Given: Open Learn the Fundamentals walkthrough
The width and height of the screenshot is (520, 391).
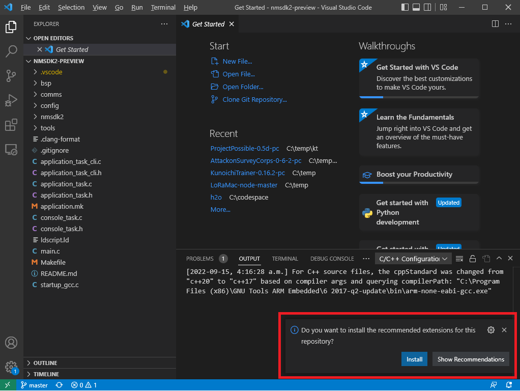Looking at the screenshot, I should tap(419, 132).
